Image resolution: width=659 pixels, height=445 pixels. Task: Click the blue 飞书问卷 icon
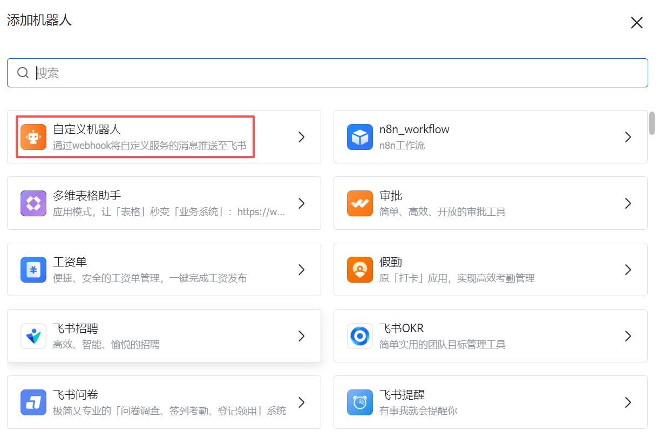click(x=33, y=402)
